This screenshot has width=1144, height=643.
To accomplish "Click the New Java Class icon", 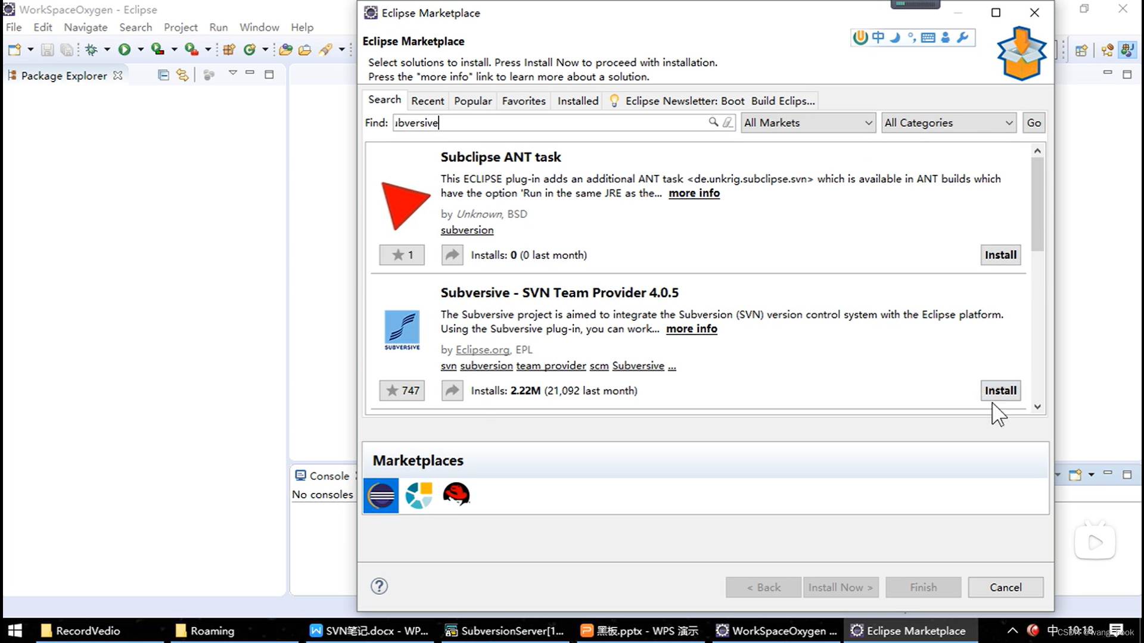I will (x=250, y=50).
